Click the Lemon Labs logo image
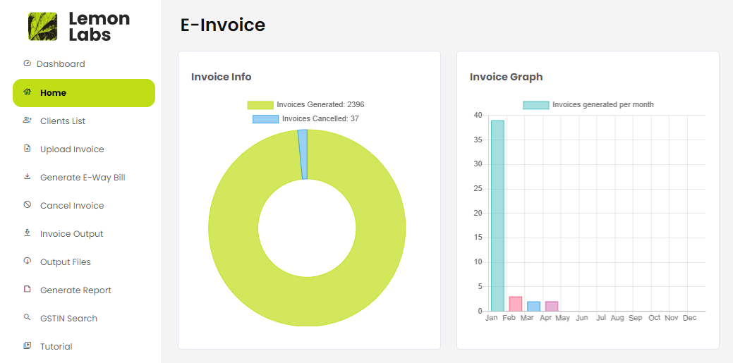Screen dimensions: 733x363 (x=43, y=26)
